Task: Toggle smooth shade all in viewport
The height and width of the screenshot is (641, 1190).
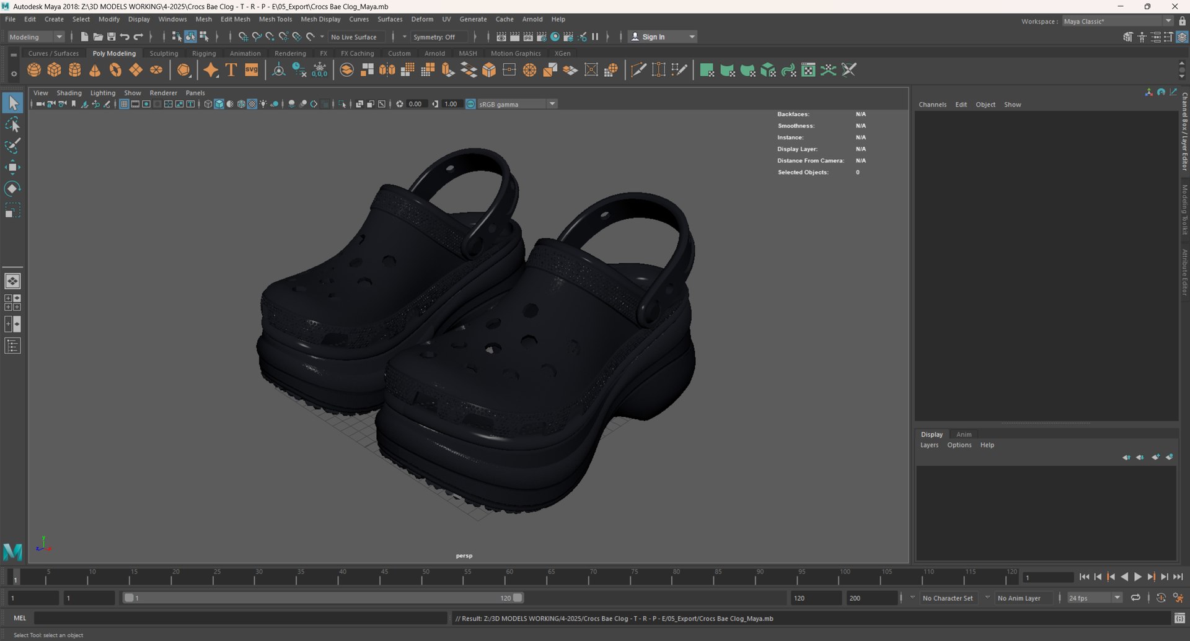Action: (x=219, y=104)
